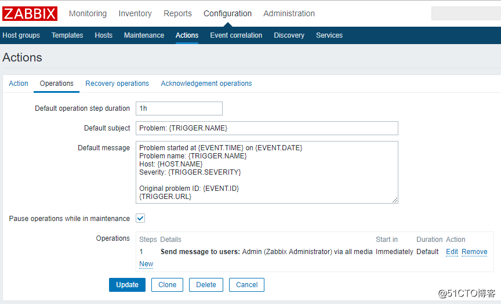Click the Update button
501x304 pixels.
pyautogui.click(x=127, y=285)
